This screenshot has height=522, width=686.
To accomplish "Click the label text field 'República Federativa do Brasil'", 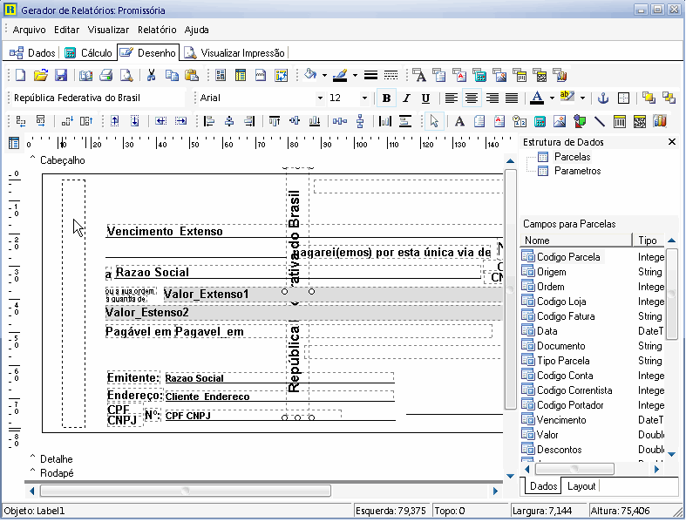I will click(x=97, y=98).
